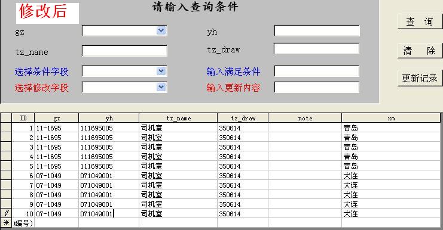Click the gz combo box text area
Screen dimensions: 443x230
click(x=119, y=30)
